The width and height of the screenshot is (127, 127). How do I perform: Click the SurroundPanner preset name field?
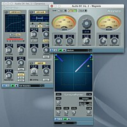(64, 123)
